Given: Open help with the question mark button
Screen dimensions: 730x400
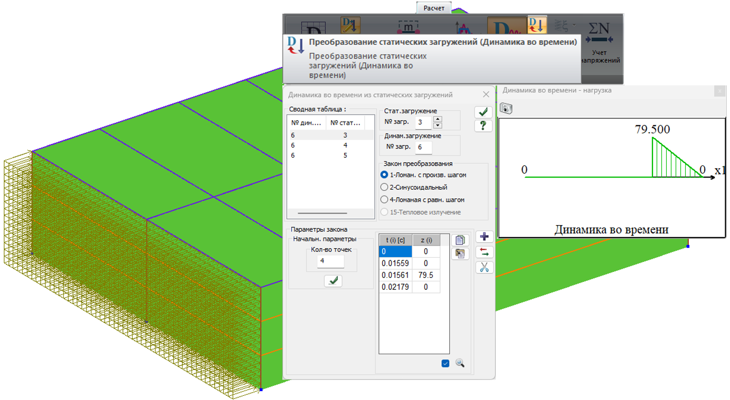Looking at the screenshot, I should [483, 125].
